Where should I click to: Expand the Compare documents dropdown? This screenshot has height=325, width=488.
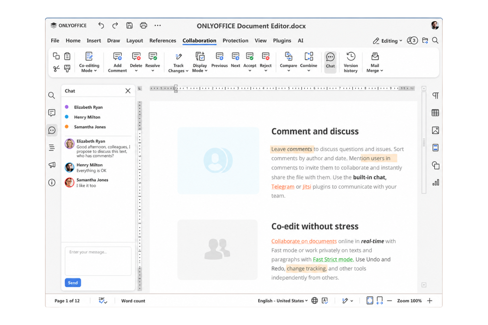pos(289,71)
